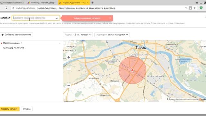Click the 'Добавить местоположение' button

click(16, 35)
